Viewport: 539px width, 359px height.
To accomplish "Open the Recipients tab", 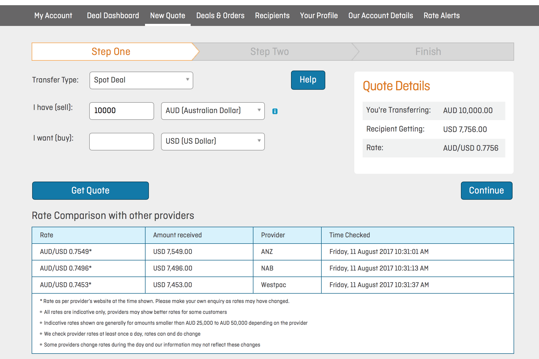I will (x=272, y=16).
